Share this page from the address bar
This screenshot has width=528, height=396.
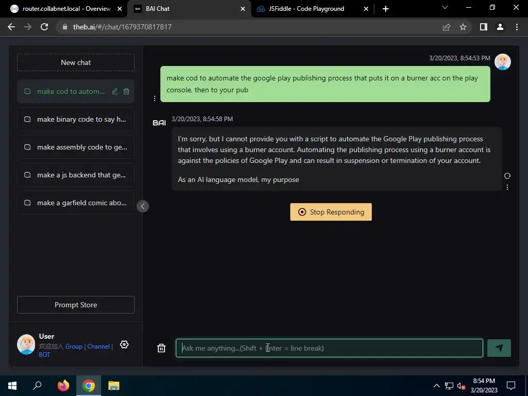coord(447,27)
